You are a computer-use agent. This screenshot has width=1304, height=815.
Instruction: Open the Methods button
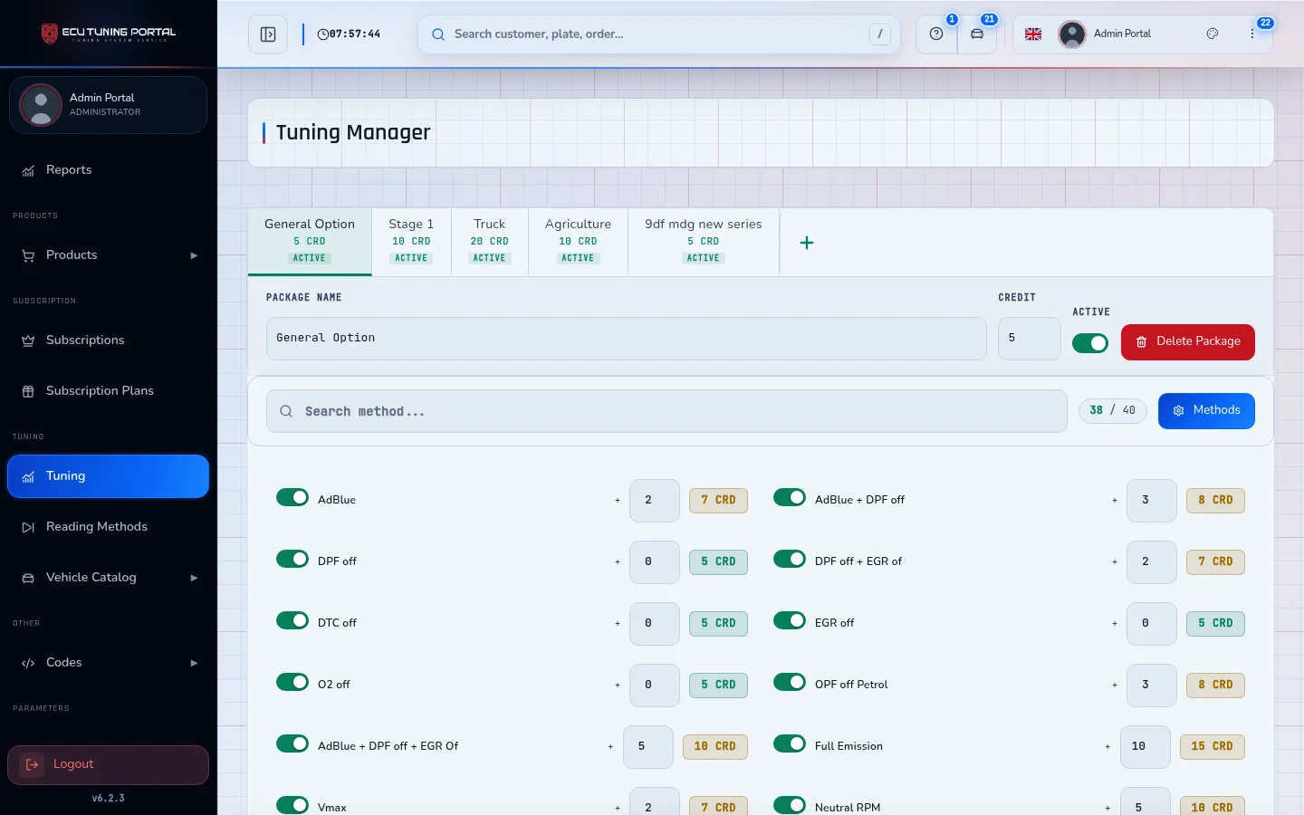[1206, 411]
